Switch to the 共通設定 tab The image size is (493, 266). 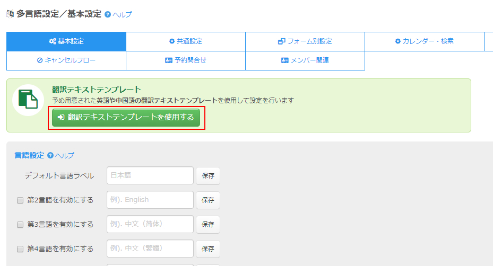(x=186, y=41)
